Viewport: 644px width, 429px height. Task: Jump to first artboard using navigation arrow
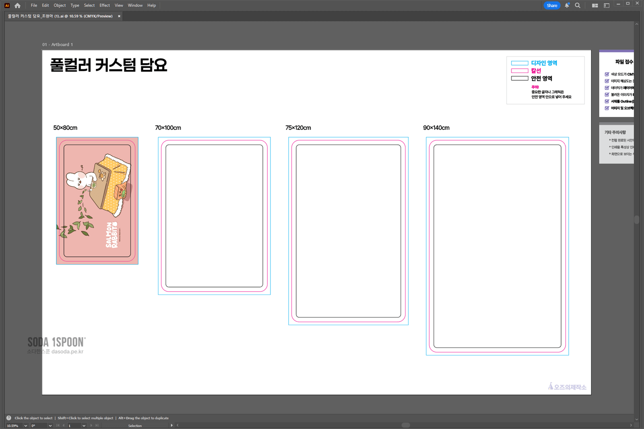tap(58, 425)
